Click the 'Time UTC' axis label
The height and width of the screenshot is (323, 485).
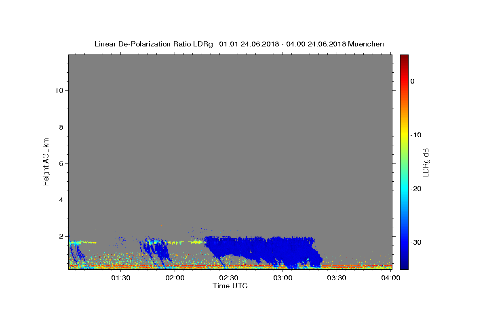230,286
